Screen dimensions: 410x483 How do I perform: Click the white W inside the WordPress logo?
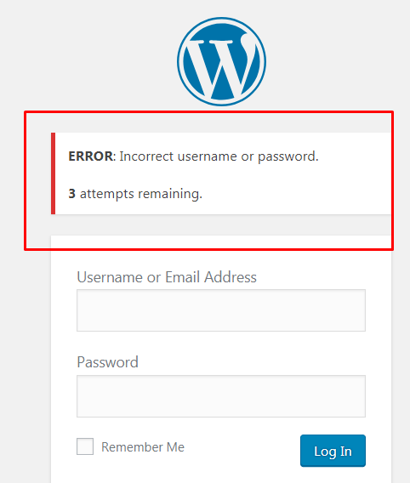coord(221,66)
